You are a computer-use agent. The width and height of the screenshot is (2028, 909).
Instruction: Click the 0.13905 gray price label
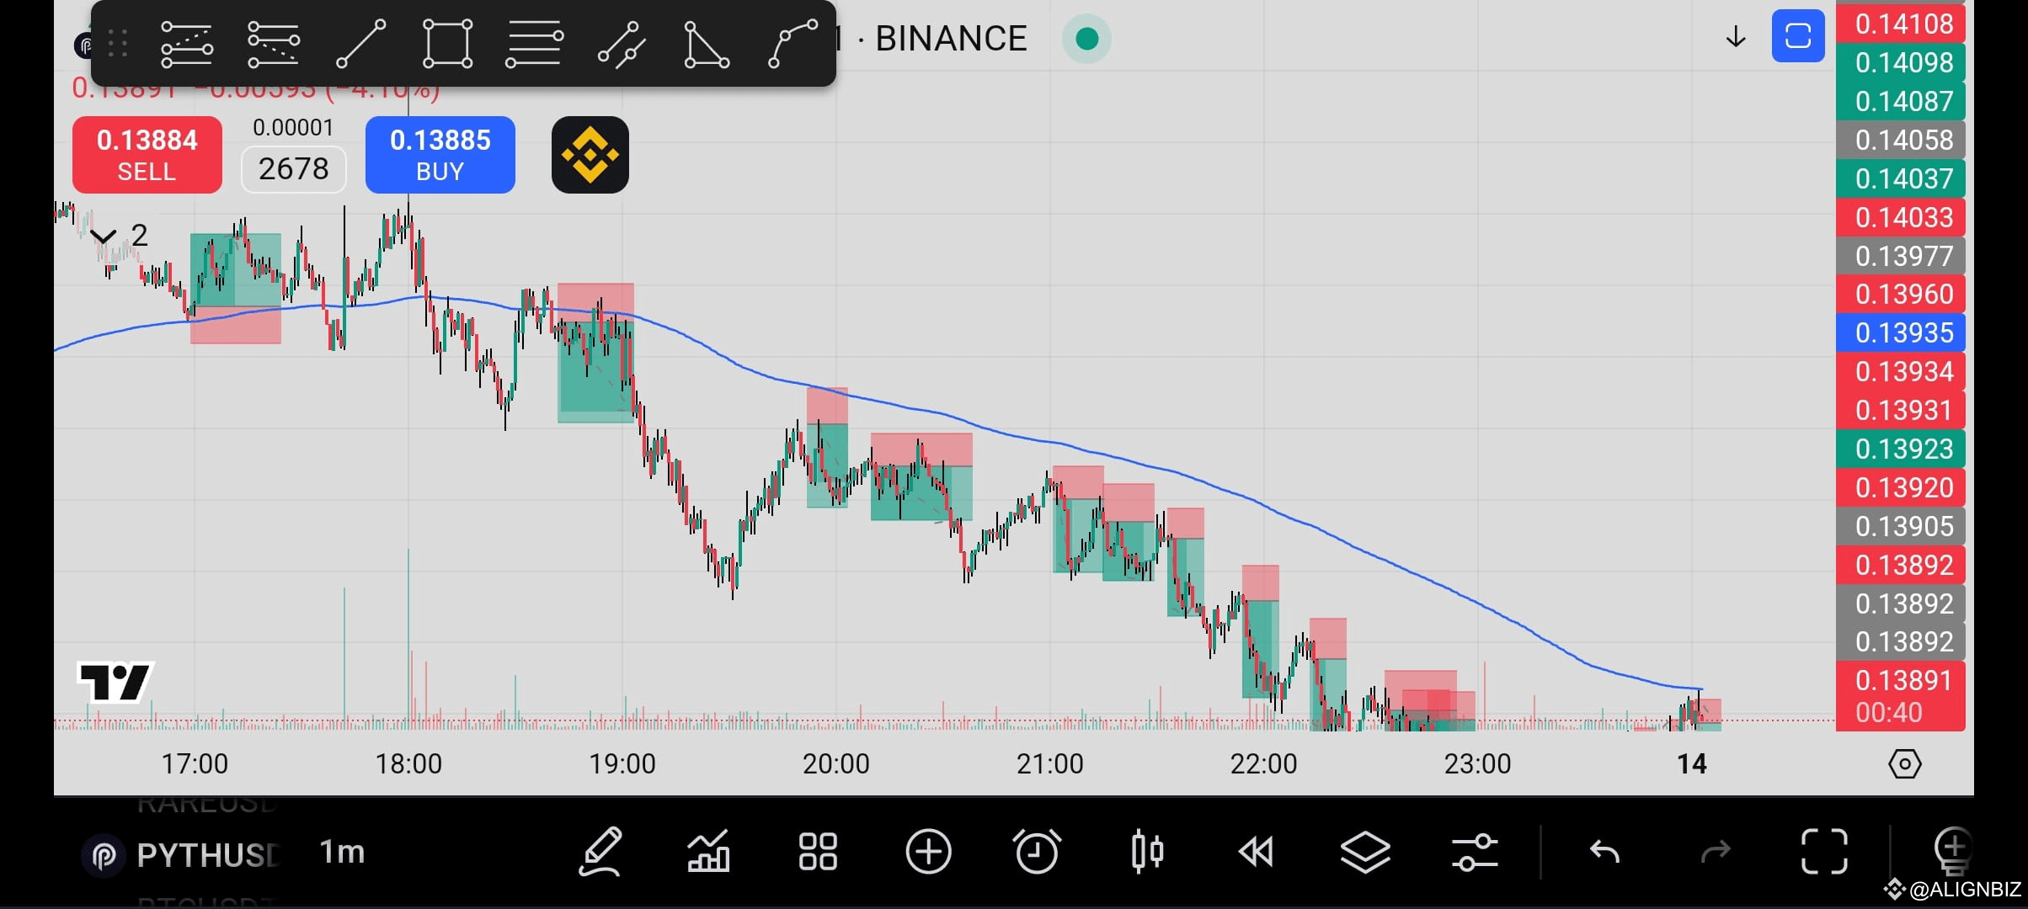point(1901,526)
